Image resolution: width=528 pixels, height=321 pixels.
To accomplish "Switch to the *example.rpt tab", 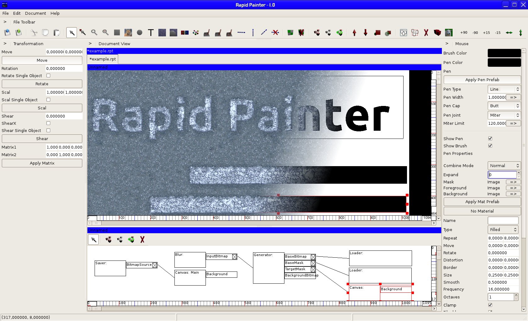I will (x=102, y=59).
